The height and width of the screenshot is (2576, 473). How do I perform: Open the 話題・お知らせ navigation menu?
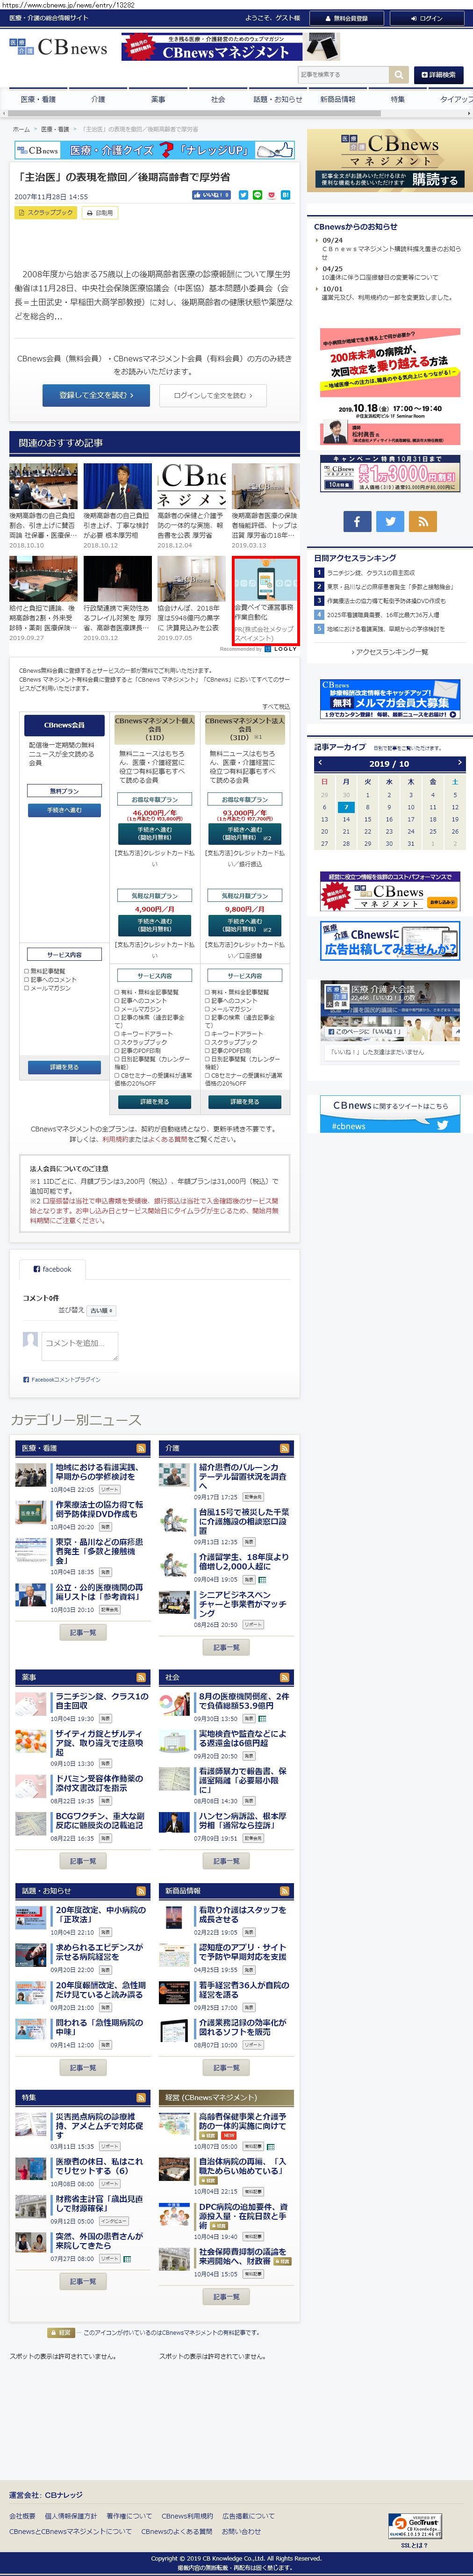click(x=278, y=100)
